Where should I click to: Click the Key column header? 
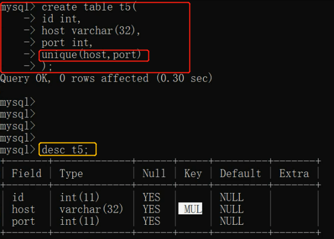[x=192, y=174]
